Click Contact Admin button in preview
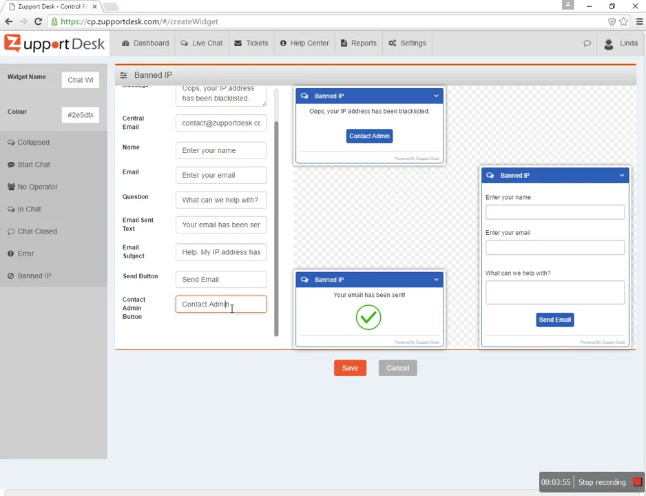The height and width of the screenshot is (496, 646). [x=369, y=136]
